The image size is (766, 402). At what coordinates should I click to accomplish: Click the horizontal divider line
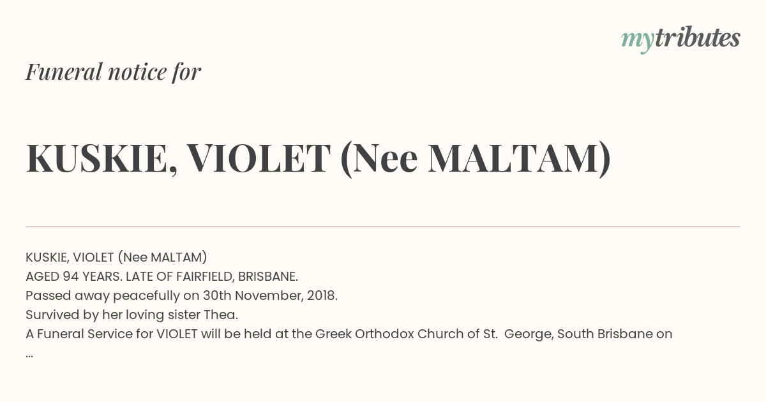(x=383, y=227)
